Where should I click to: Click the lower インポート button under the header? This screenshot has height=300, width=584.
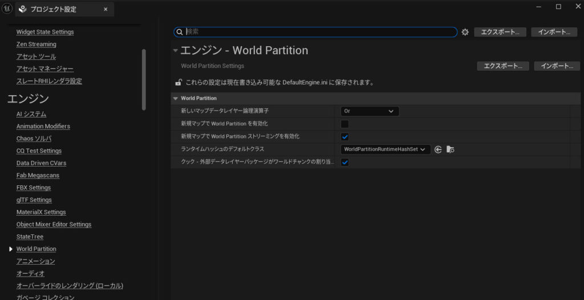pyautogui.click(x=557, y=66)
